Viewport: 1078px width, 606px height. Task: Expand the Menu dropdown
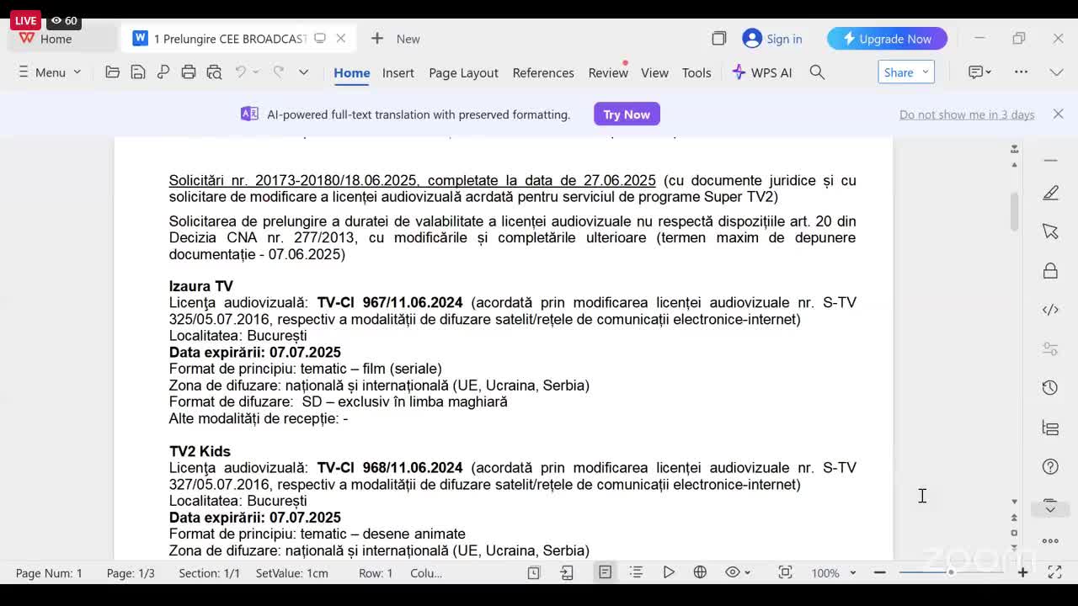[50, 72]
